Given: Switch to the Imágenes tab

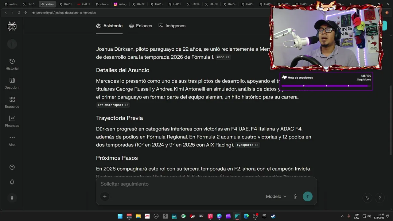Looking at the screenshot, I should point(172,26).
